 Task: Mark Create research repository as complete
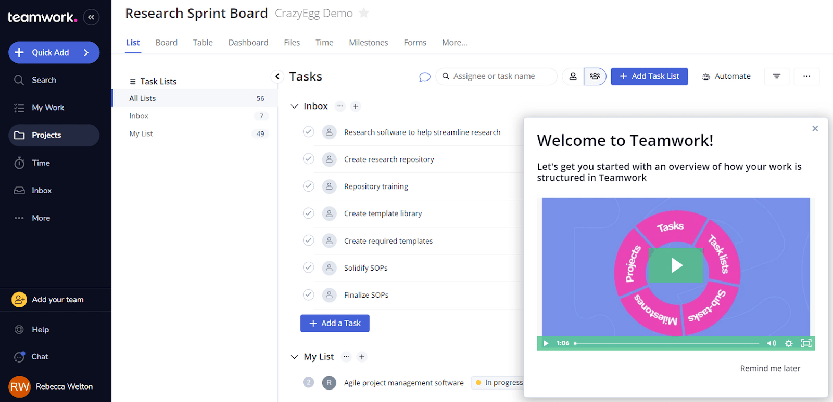pyautogui.click(x=309, y=158)
